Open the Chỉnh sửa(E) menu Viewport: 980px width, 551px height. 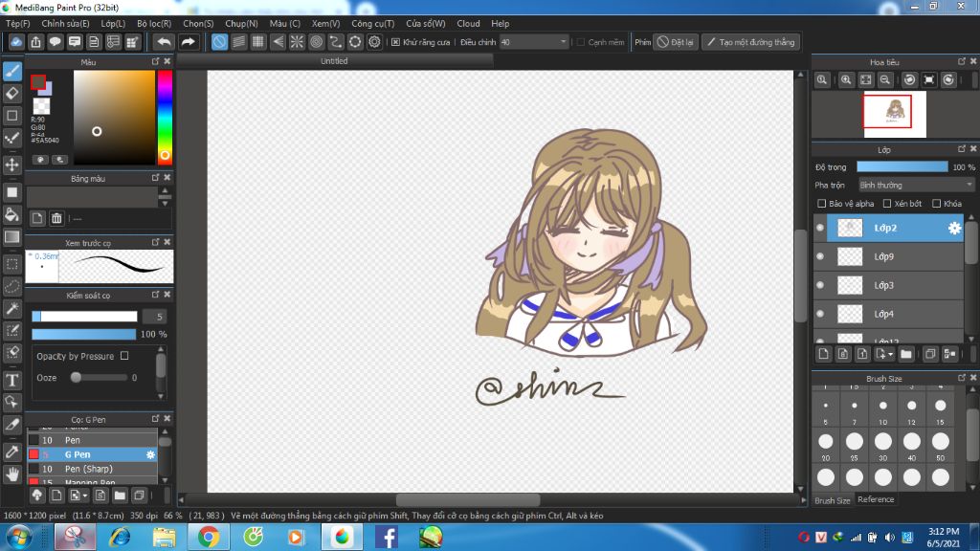(65, 23)
